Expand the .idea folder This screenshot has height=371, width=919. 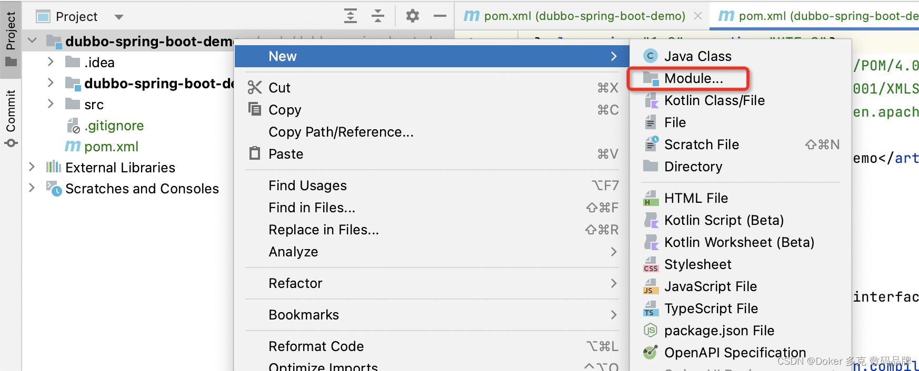pyautogui.click(x=50, y=62)
